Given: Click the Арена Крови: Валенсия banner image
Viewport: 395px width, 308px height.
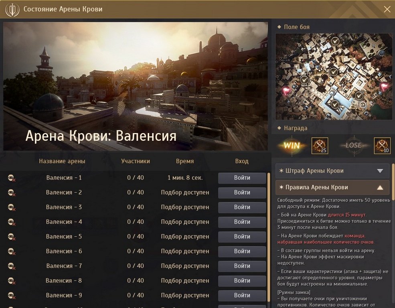Looking at the screenshot, I should pyautogui.click(x=136, y=86).
